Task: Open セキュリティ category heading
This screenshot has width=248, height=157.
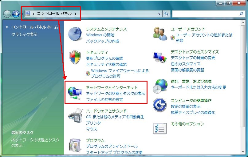Action: click(97, 52)
